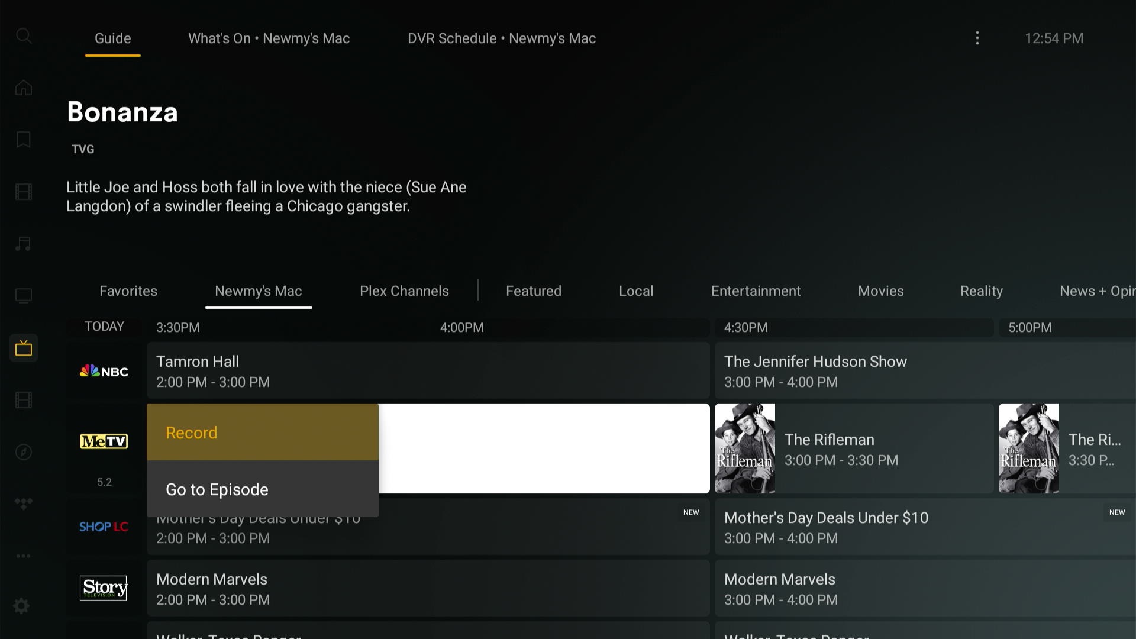Switch to the Movies category filter
The height and width of the screenshot is (639, 1136).
click(880, 291)
